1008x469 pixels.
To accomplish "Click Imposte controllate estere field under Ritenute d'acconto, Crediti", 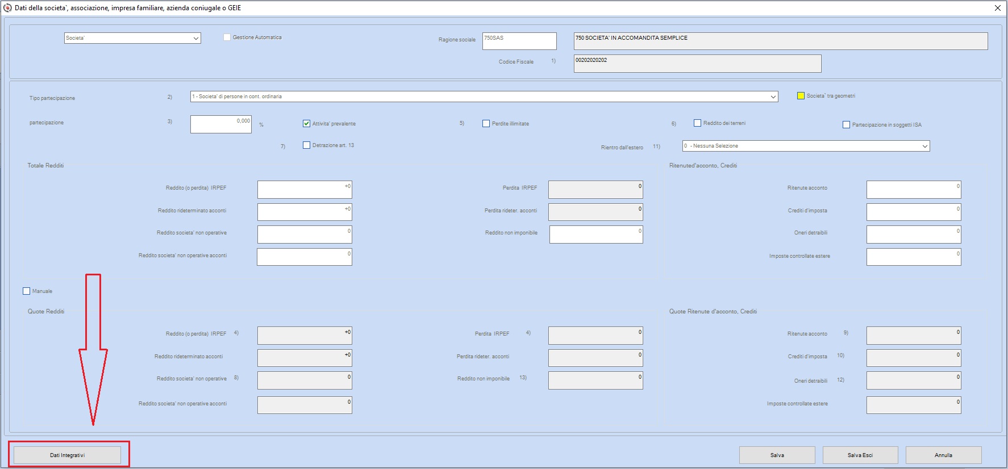I will click(x=914, y=257).
